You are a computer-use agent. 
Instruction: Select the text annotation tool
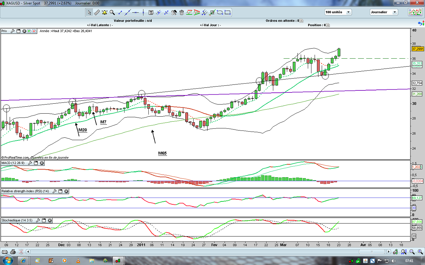tap(151, 13)
